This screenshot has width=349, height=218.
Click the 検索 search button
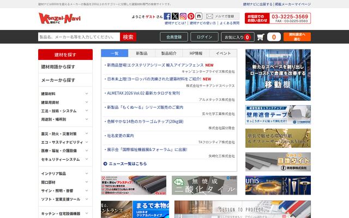point(128,37)
